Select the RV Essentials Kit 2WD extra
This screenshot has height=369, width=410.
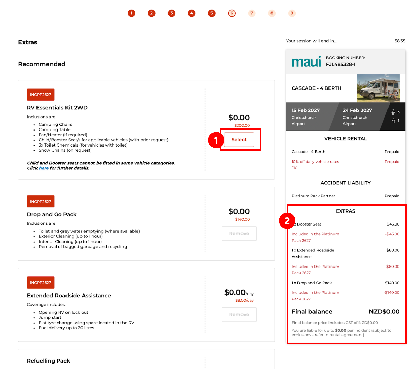click(239, 140)
